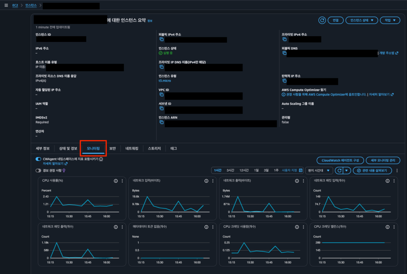This screenshot has width=407, height=274.
Task: Click the instance summary refresh icon
Action: 322,20
